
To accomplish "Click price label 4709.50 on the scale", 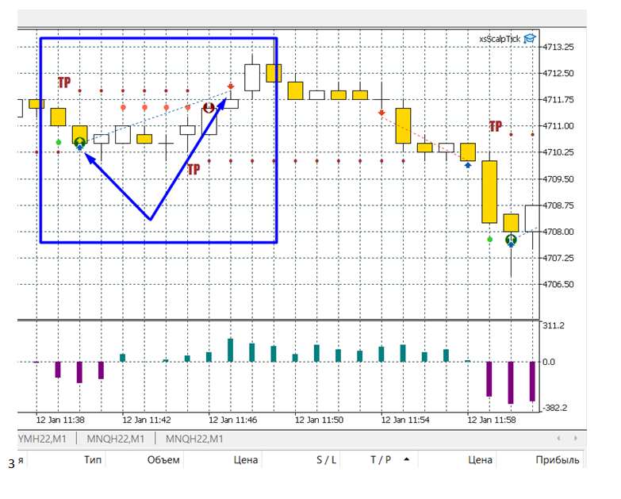I will coord(558,179).
